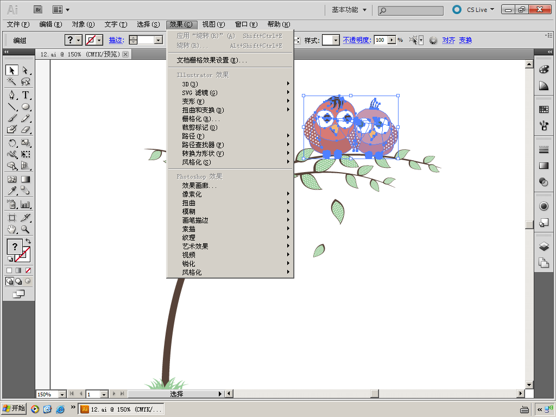Open the fill color dropdown

click(x=79, y=40)
